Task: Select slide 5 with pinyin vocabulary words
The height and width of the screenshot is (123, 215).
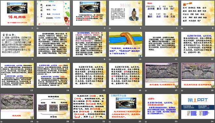Action: pyautogui.click(x=162, y=13)
